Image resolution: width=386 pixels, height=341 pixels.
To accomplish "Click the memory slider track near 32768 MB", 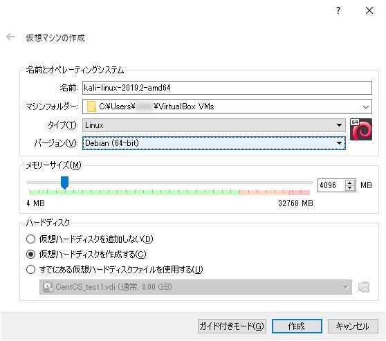I will (309, 183).
